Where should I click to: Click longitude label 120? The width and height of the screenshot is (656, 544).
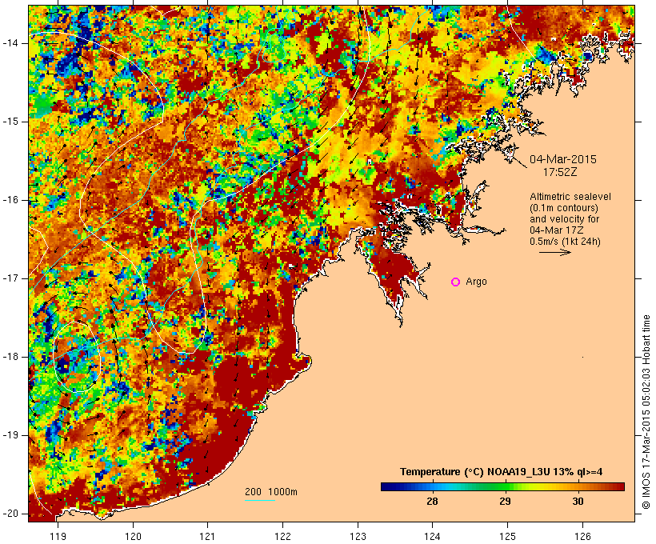pos(133,536)
